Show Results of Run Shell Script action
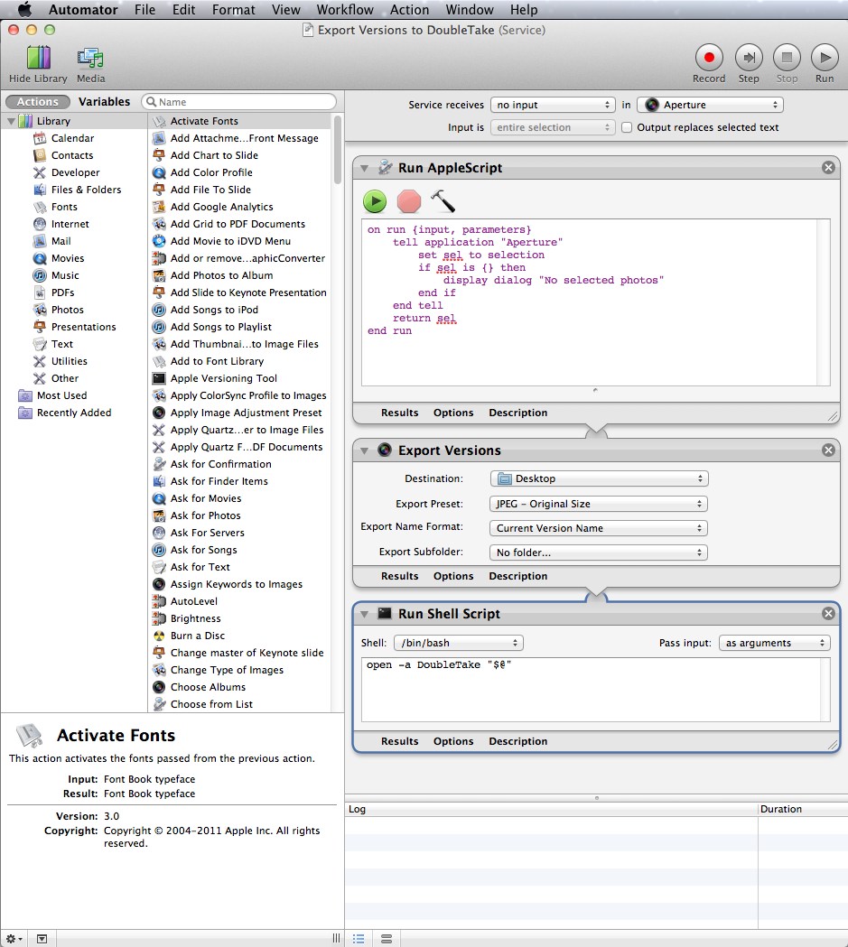 click(399, 741)
